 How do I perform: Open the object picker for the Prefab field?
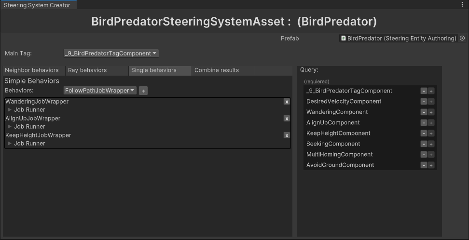462,39
